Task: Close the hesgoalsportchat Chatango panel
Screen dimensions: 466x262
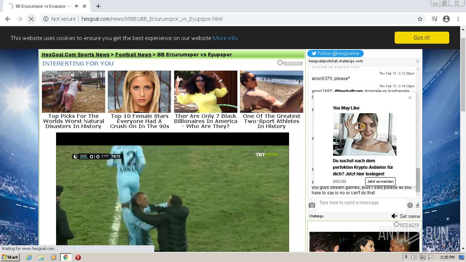Action: (x=418, y=61)
